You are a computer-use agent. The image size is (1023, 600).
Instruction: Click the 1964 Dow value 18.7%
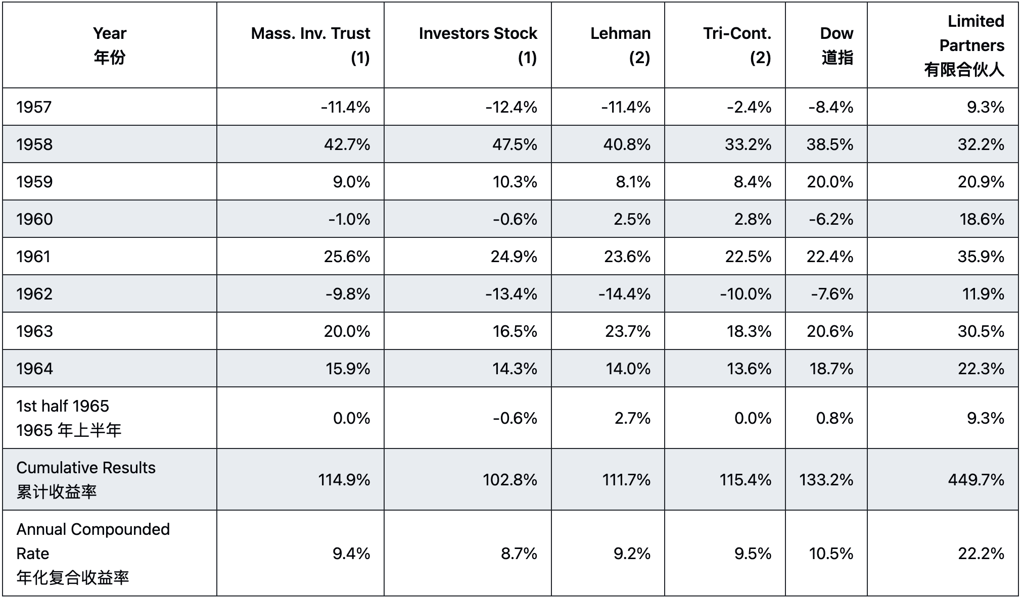[x=831, y=369]
